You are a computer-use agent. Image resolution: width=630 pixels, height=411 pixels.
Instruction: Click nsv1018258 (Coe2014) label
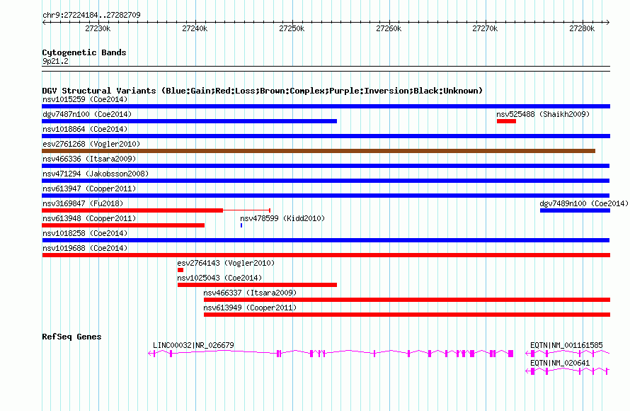tap(85, 233)
